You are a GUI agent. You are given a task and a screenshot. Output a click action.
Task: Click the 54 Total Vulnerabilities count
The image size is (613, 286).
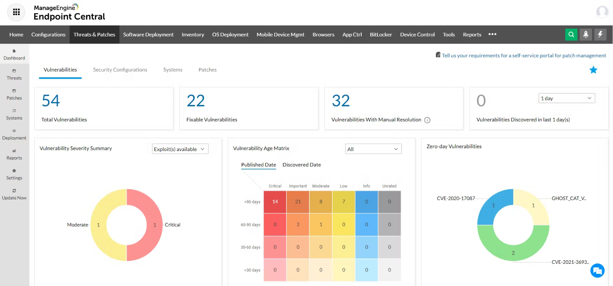coord(51,101)
